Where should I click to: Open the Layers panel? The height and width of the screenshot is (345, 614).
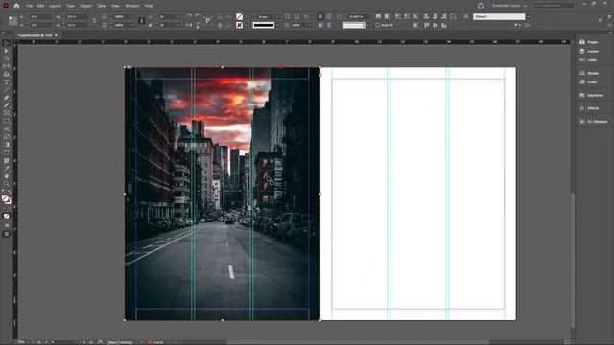589,51
